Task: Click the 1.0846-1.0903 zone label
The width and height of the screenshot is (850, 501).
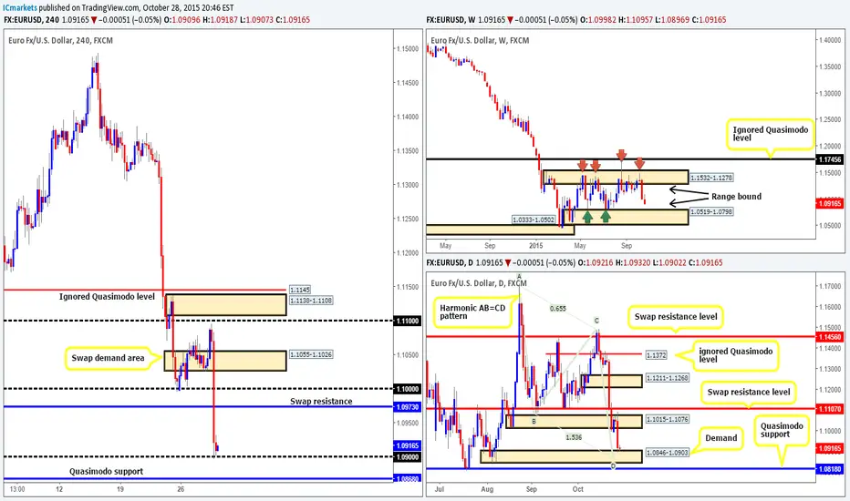Action: [667, 452]
